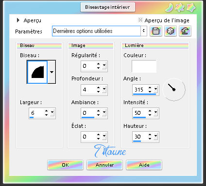206x186 pixels.
Task: Click the Angle direction dial
Action: 174,90
